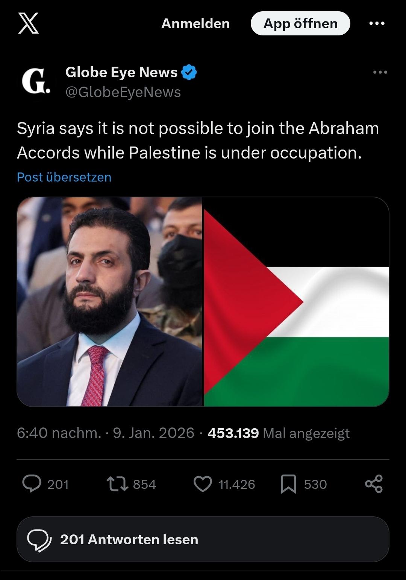
Task: Click the reply speech bubble icon
Action: 32,484
